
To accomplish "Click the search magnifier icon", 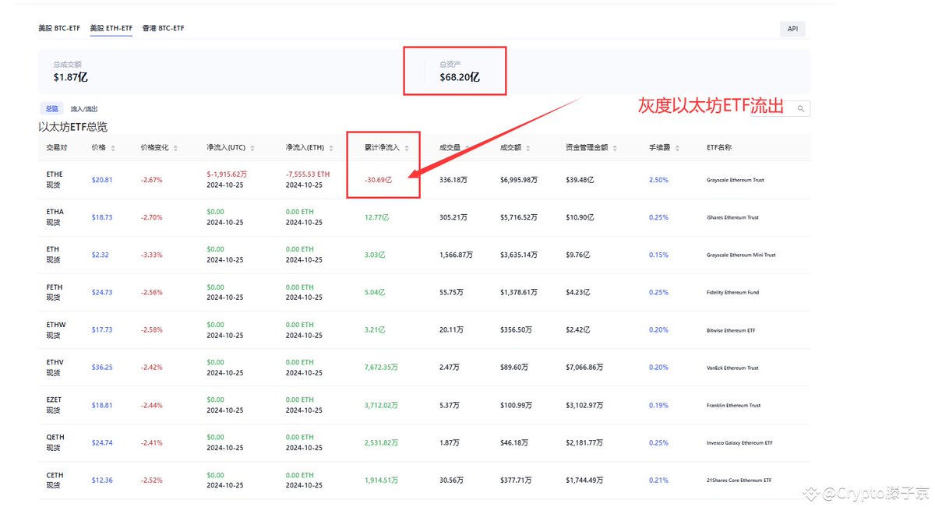I will click(800, 109).
